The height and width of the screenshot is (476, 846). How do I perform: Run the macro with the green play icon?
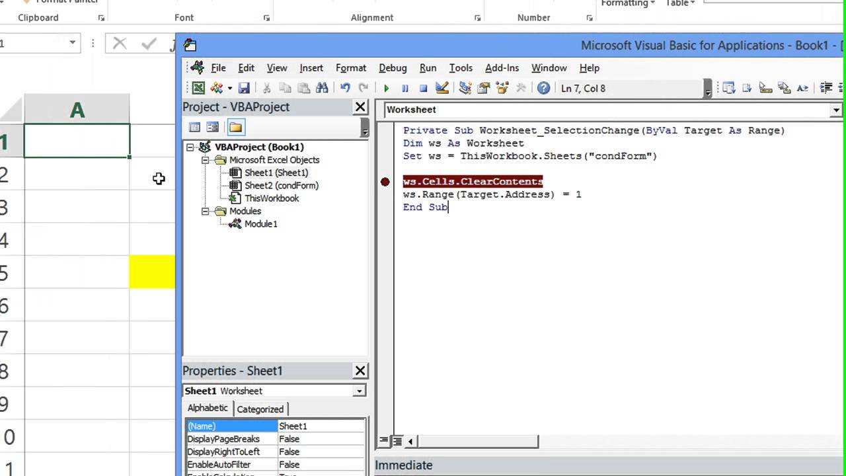point(386,88)
